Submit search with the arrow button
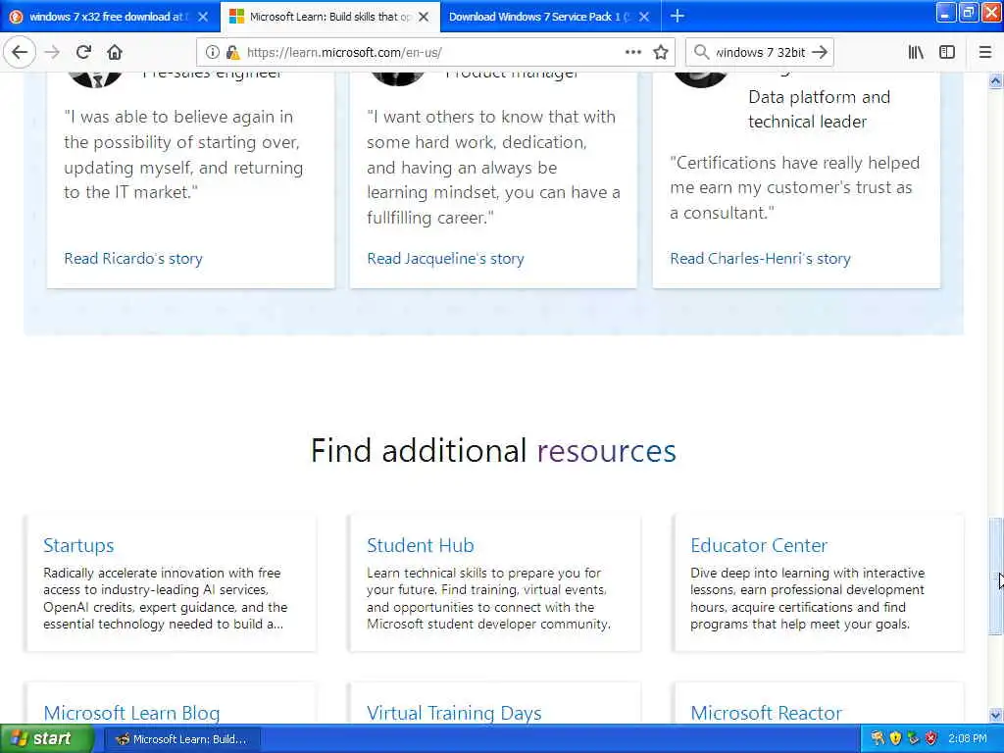1004x753 pixels. point(820,53)
